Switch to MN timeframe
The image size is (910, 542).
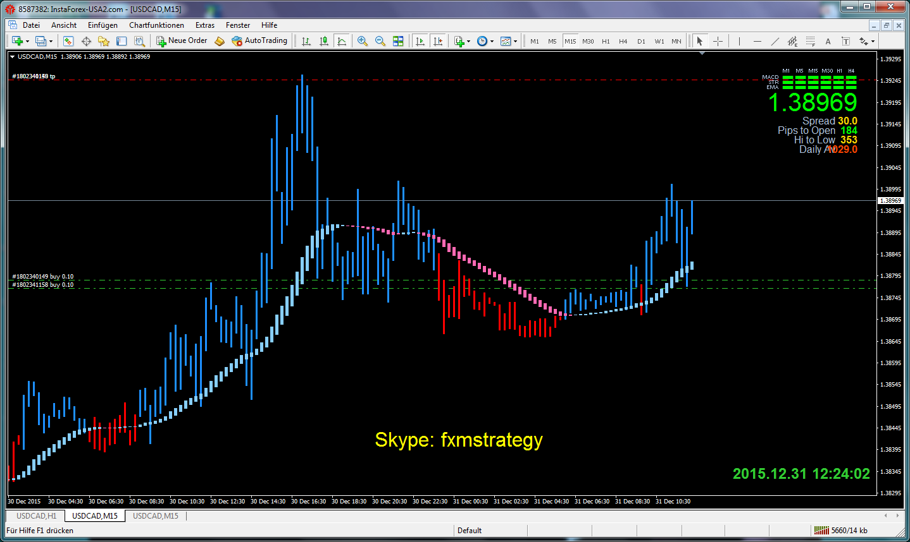[x=676, y=41]
